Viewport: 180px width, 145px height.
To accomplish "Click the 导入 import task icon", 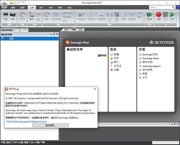I will 112,62.
